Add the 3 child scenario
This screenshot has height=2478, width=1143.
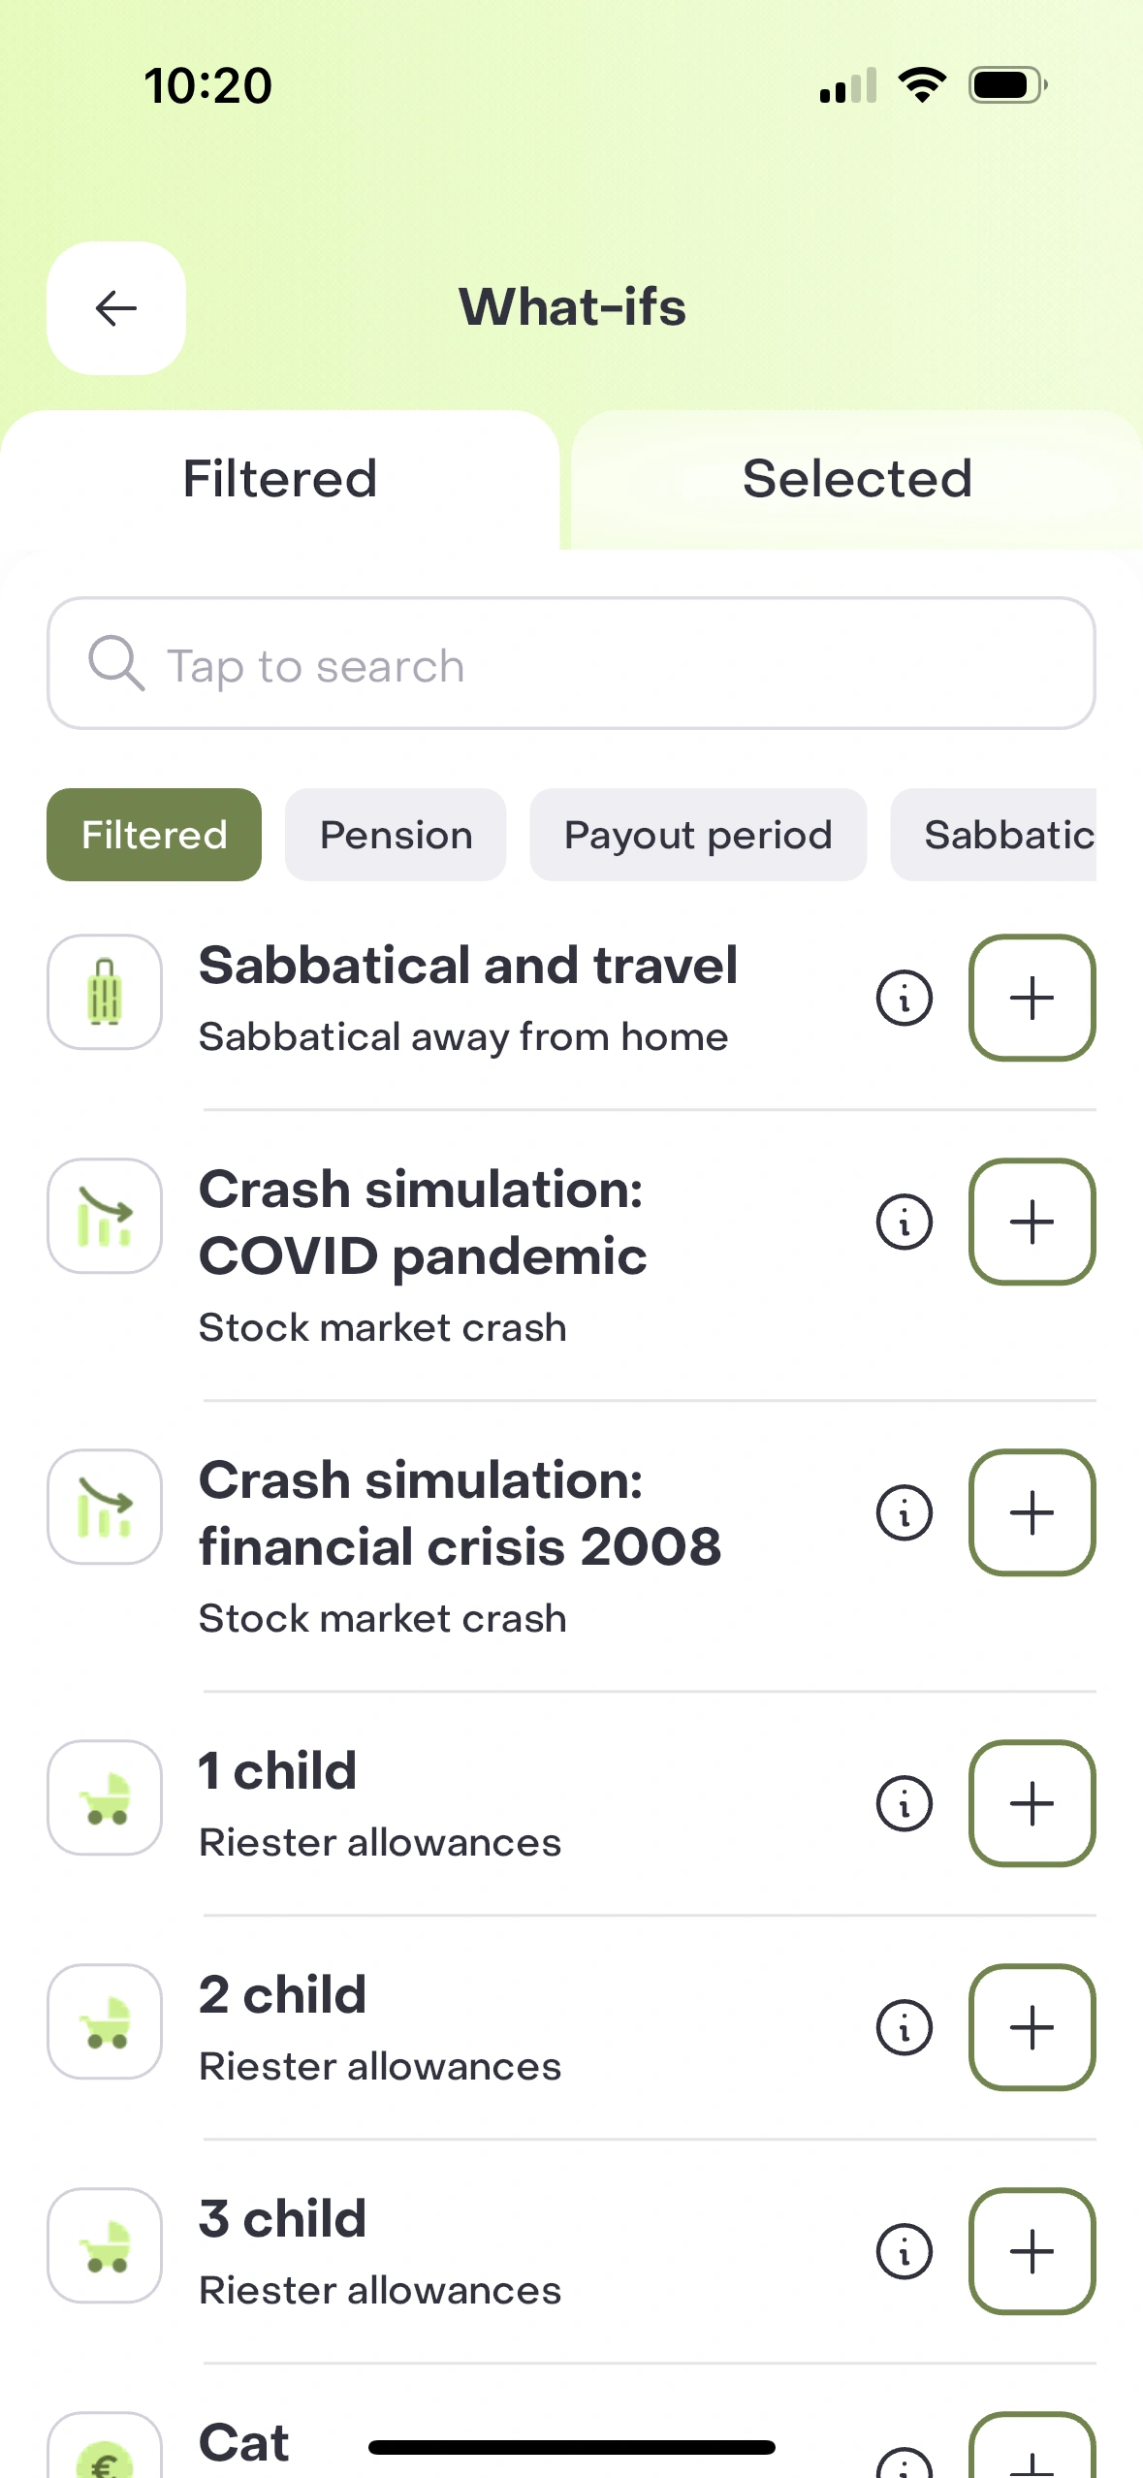[1032, 2251]
